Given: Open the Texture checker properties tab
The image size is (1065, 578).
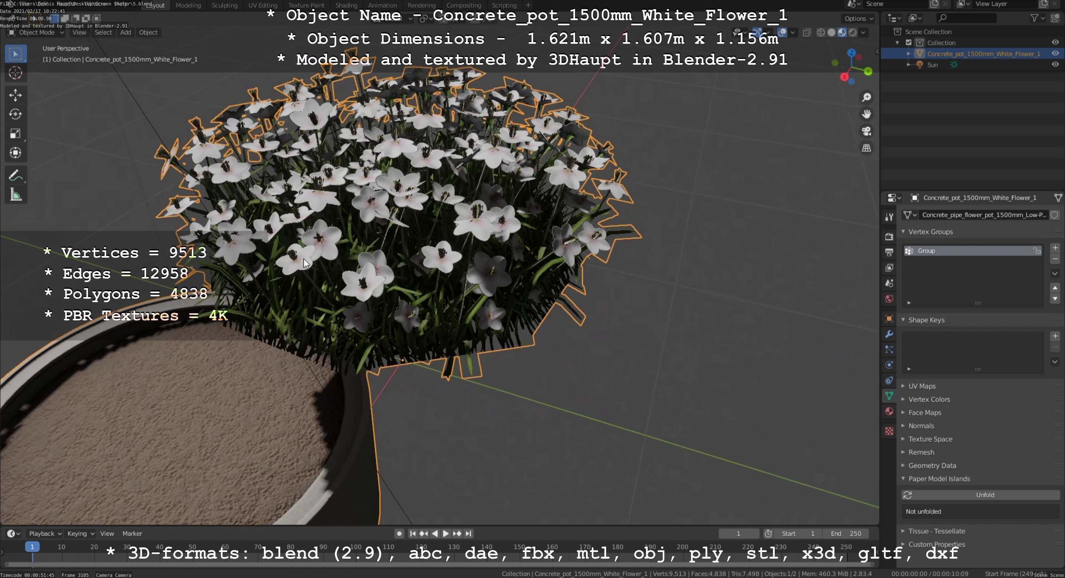Looking at the screenshot, I should click(889, 431).
